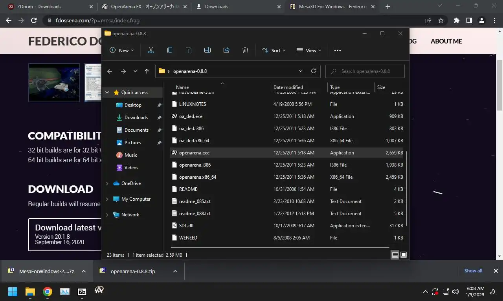Open the View dropdown menu
The height and width of the screenshot is (301, 503).
tap(309, 50)
